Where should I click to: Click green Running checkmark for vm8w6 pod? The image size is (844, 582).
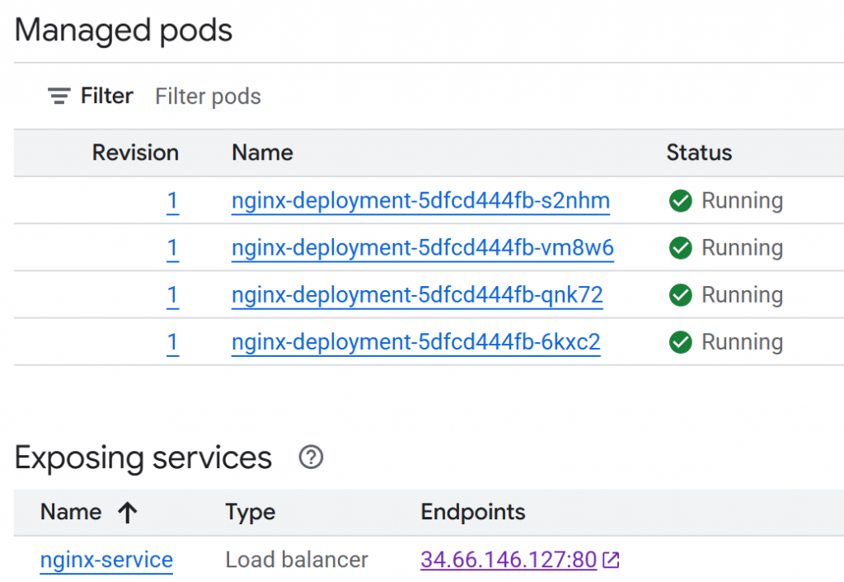click(x=680, y=248)
